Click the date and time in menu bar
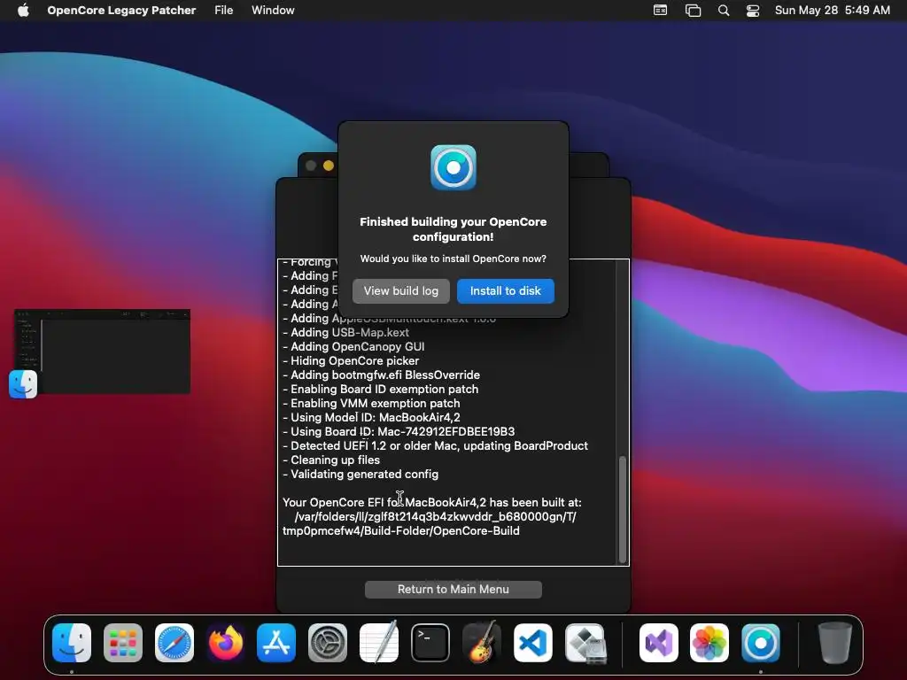 coord(833,10)
